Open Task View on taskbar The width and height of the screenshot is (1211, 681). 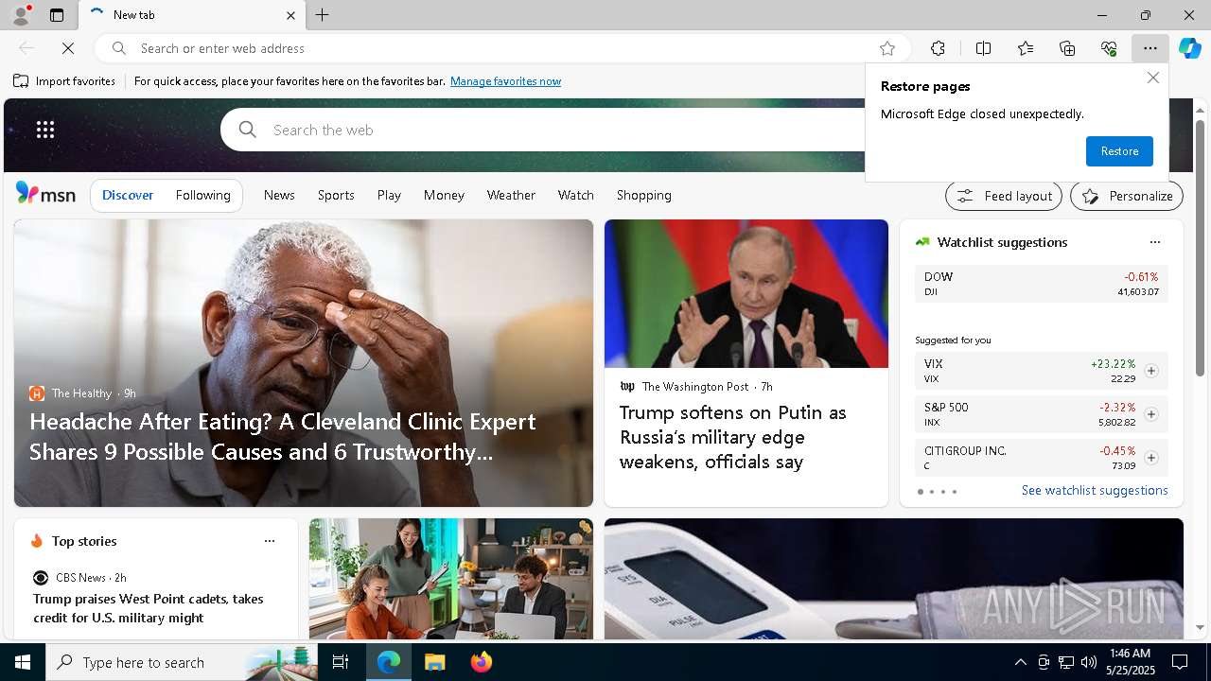(x=341, y=662)
